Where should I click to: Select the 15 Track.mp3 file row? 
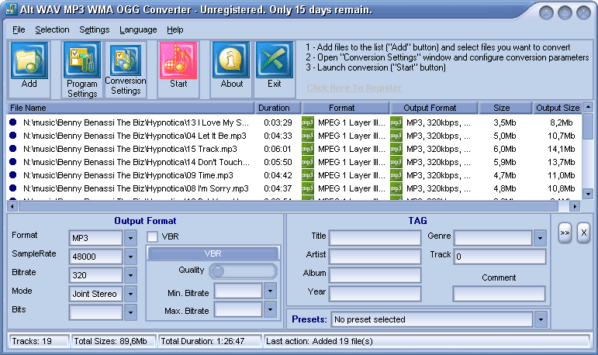coord(294,149)
